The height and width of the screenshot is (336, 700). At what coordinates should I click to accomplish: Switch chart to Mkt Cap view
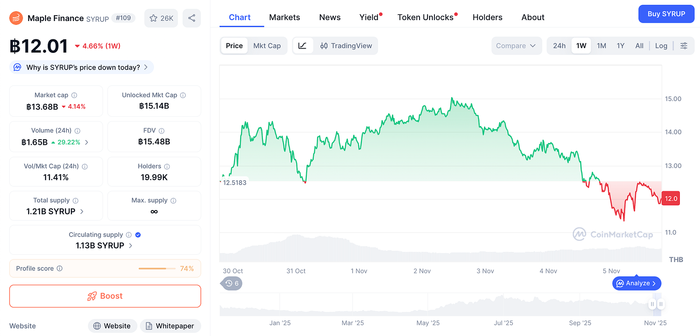(x=267, y=45)
